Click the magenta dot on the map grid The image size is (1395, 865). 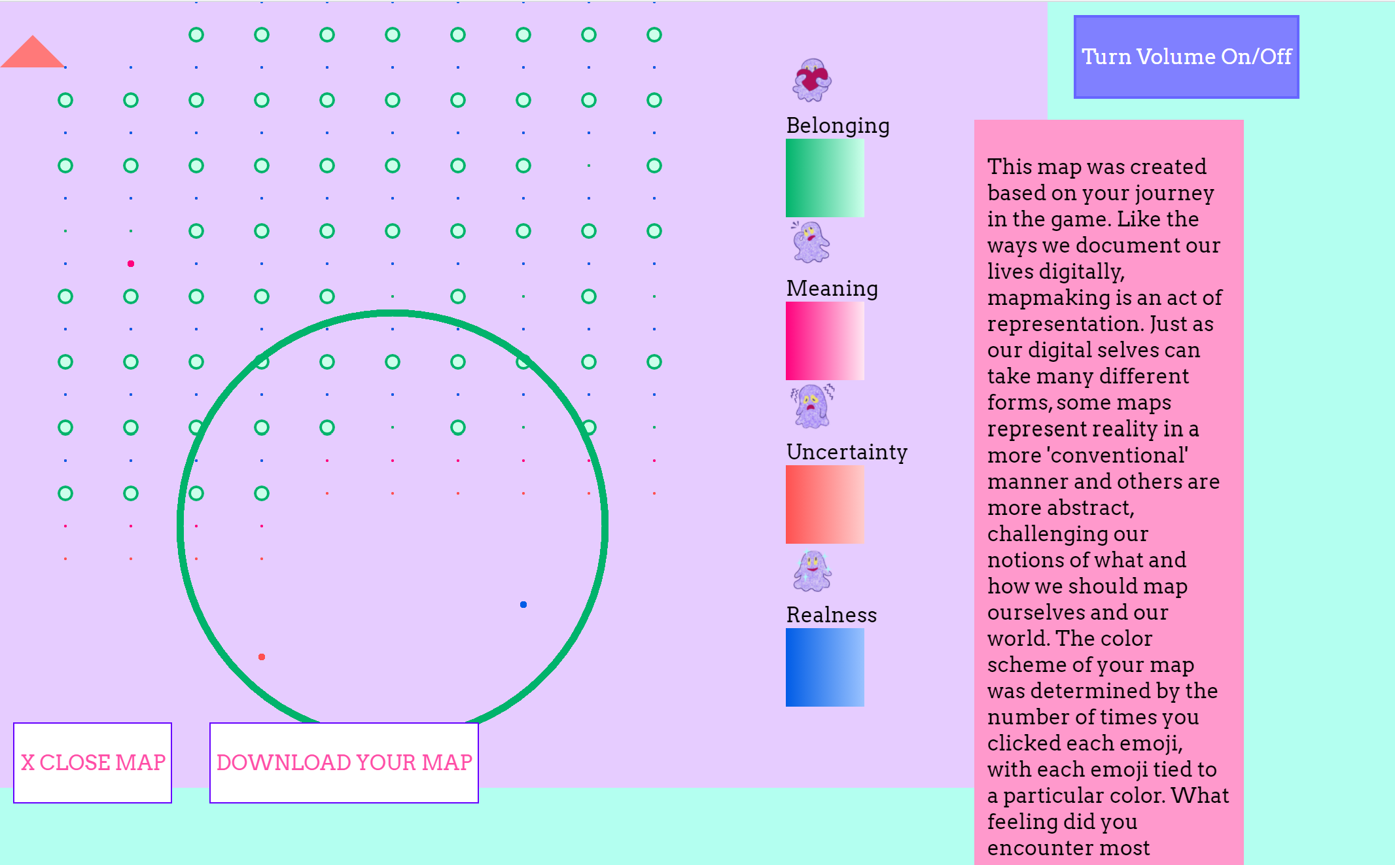[x=131, y=264]
